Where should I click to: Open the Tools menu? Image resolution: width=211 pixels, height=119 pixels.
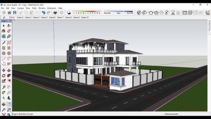pyautogui.click(x=34, y=8)
